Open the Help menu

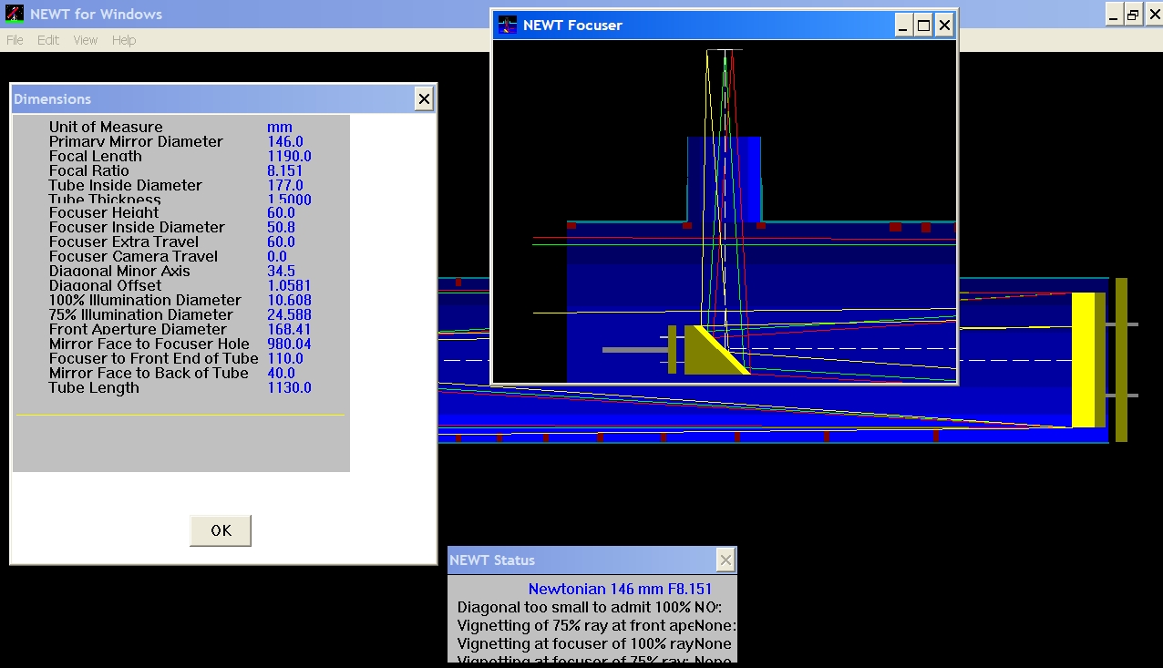point(124,40)
